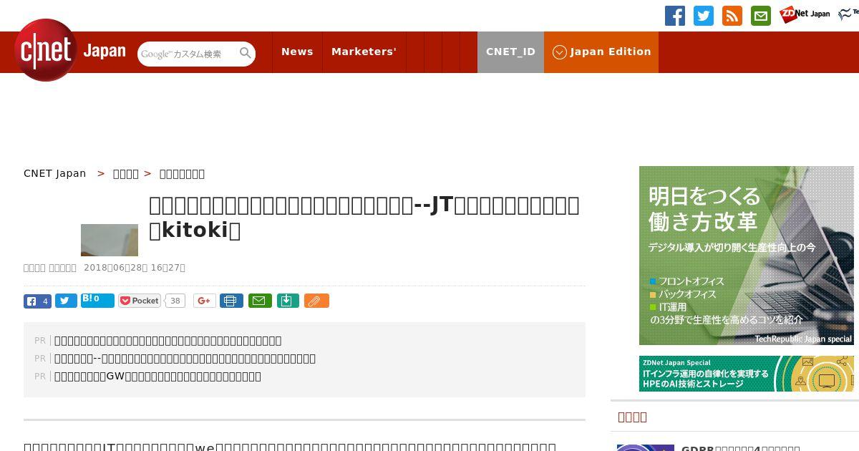Image resolution: width=859 pixels, height=451 pixels.
Task: Open the work-style reform banner ad
Action: [747, 256]
